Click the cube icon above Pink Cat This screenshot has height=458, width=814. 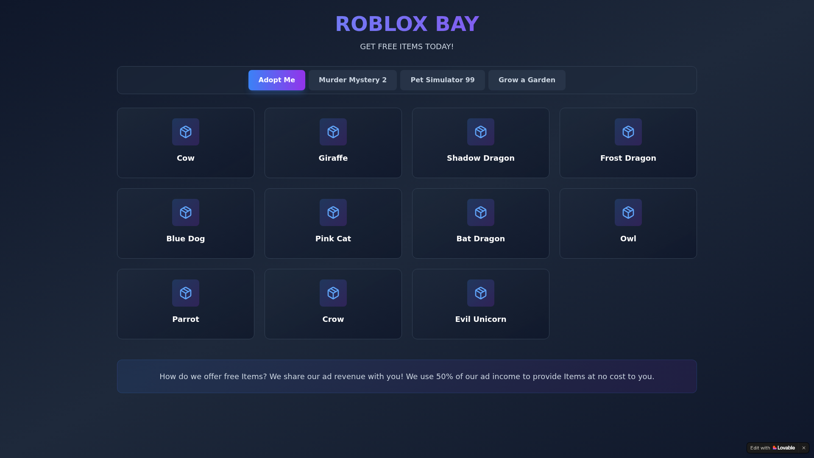pyautogui.click(x=333, y=212)
